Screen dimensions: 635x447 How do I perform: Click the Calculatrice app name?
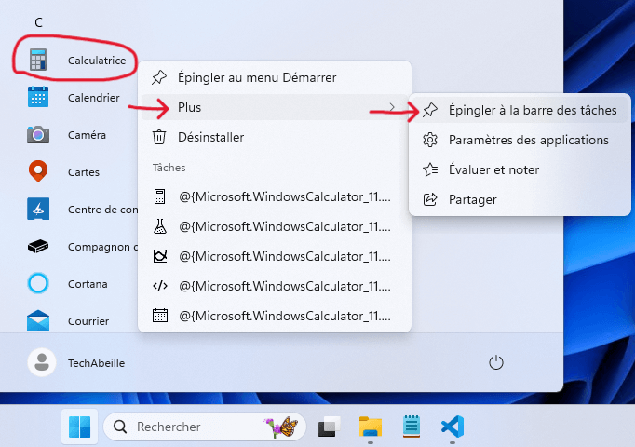97,61
